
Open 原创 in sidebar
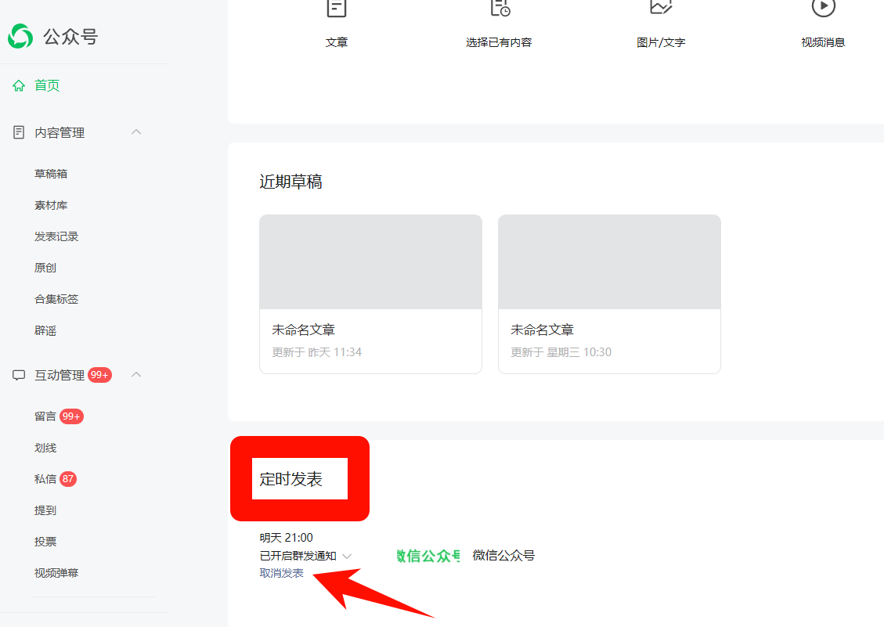pyautogui.click(x=45, y=268)
